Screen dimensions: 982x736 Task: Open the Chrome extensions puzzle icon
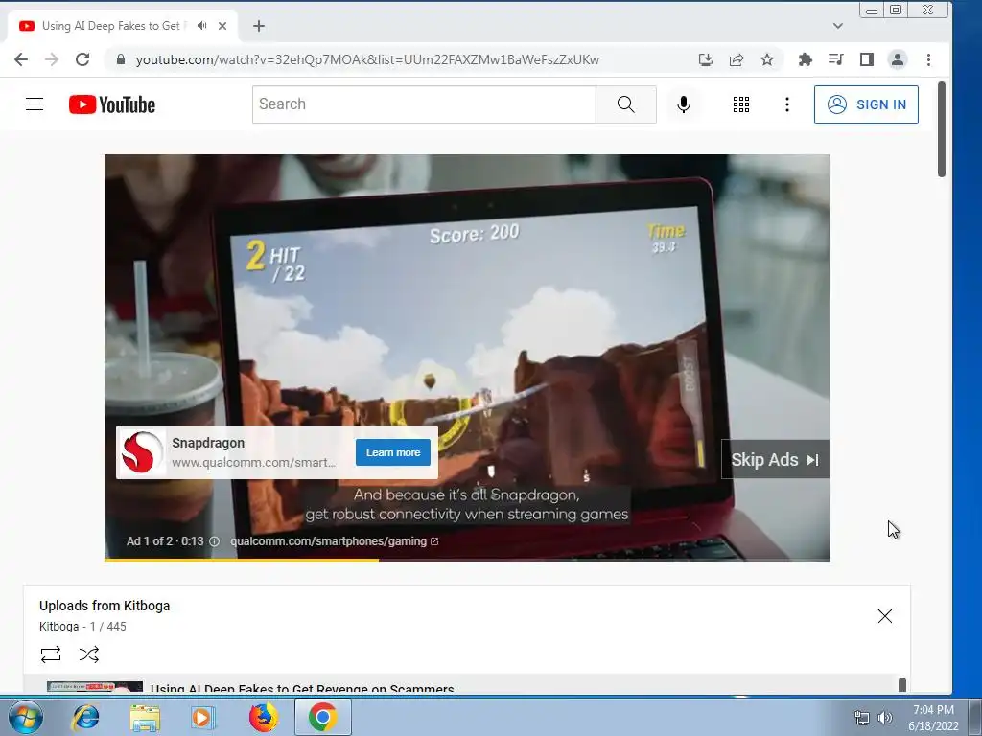point(806,59)
